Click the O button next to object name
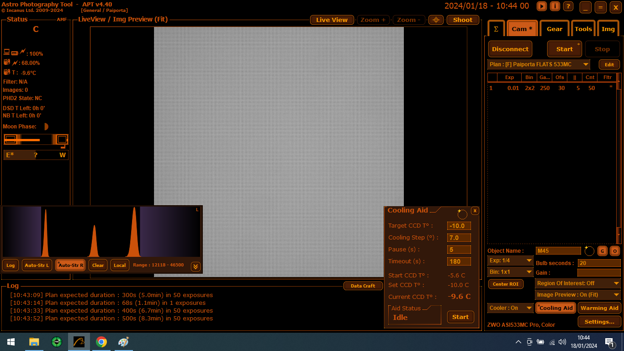Viewport: 624px width, 351px height. [x=615, y=251]
